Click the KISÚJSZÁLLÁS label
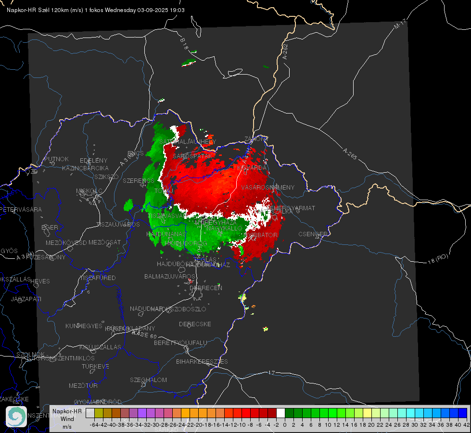 coord(100,347)
